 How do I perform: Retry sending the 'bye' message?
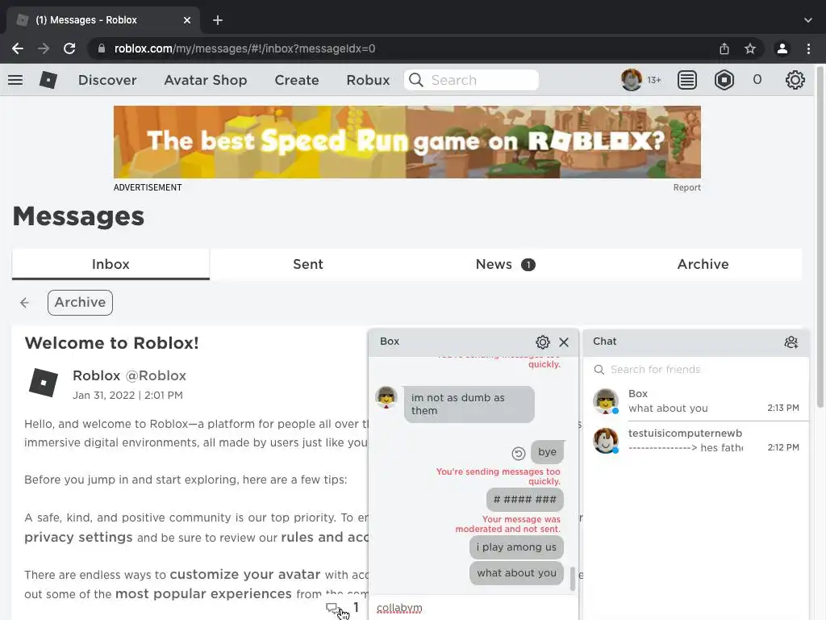click(x=519, y=454)
